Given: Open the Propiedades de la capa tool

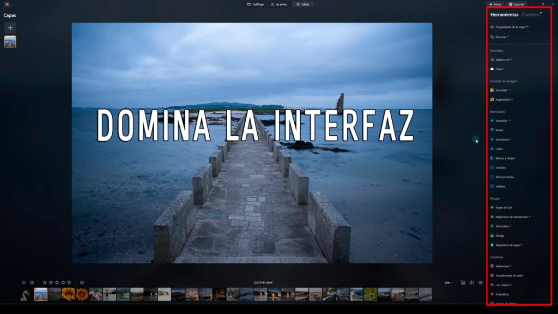Looking at the screenshot, I should [510, 27].
